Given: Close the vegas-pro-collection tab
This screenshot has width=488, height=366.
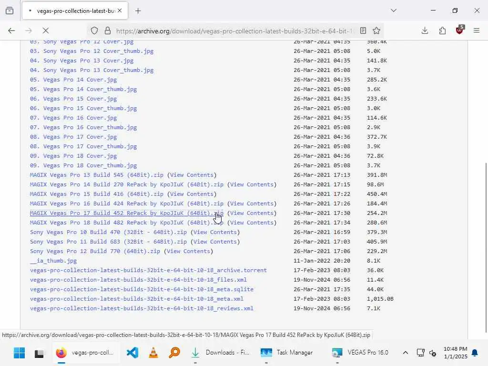Looking at the screenshot, I should tap(120, 10).
